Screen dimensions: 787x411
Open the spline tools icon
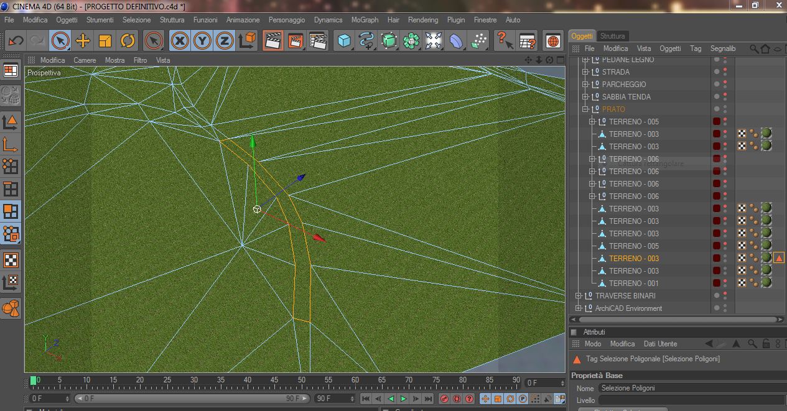(x=366, y=41)
